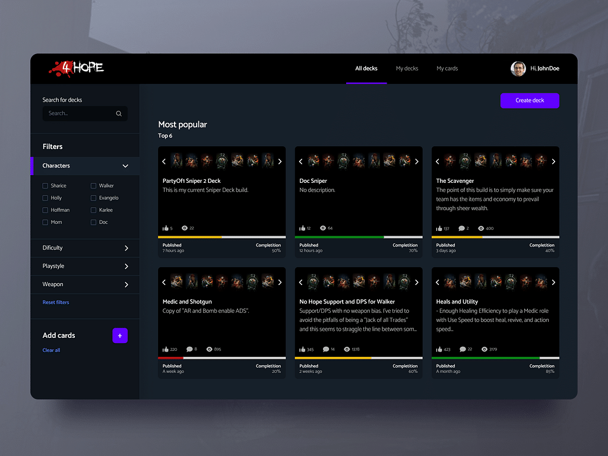Click previous arrow on Doc Sniper carousel
Viewport: 608px width, 456px height.
click(x=300, y=161)
